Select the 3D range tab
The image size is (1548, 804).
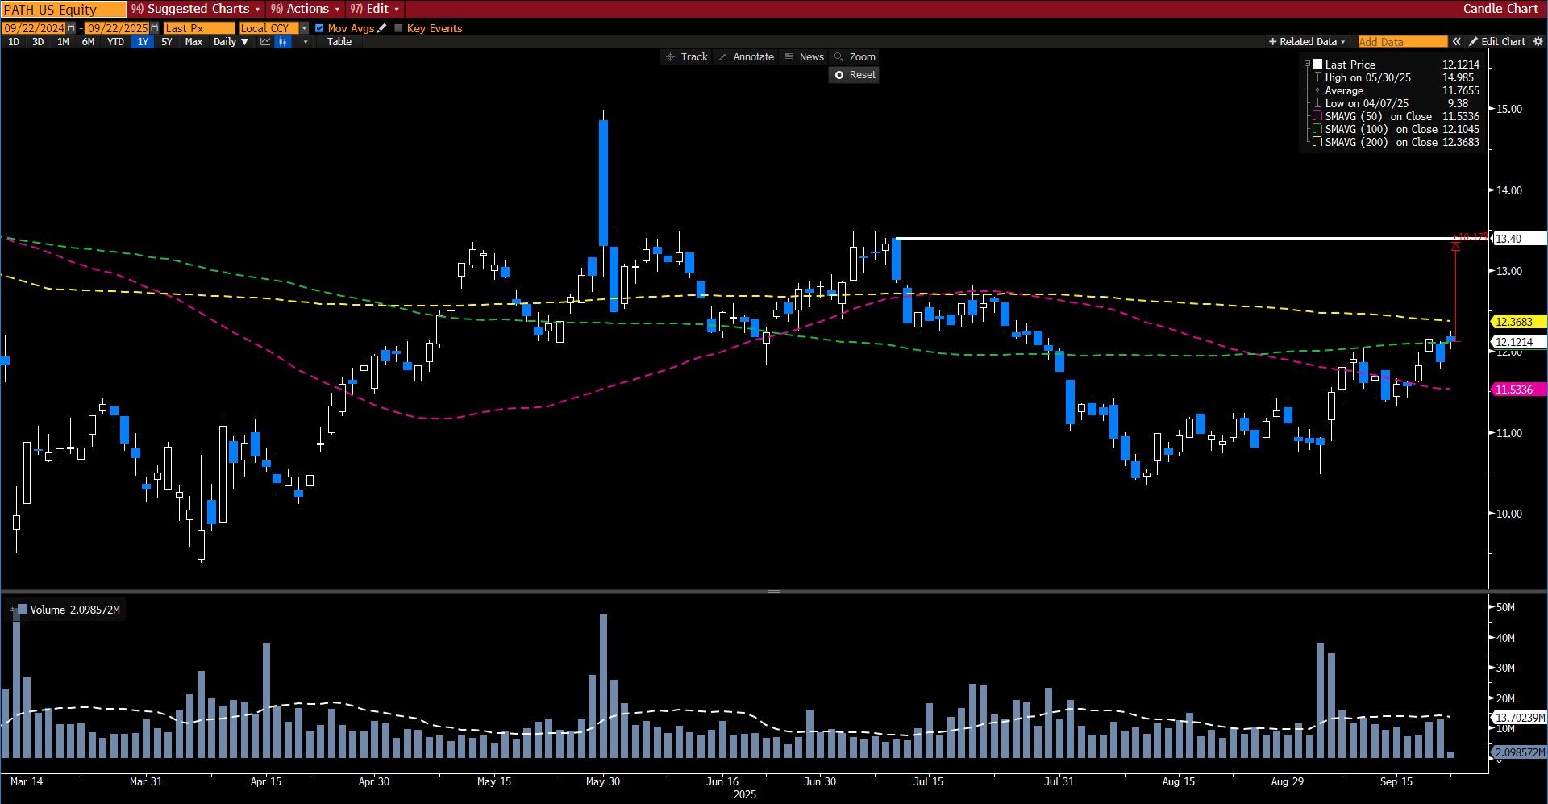[38, 42]
